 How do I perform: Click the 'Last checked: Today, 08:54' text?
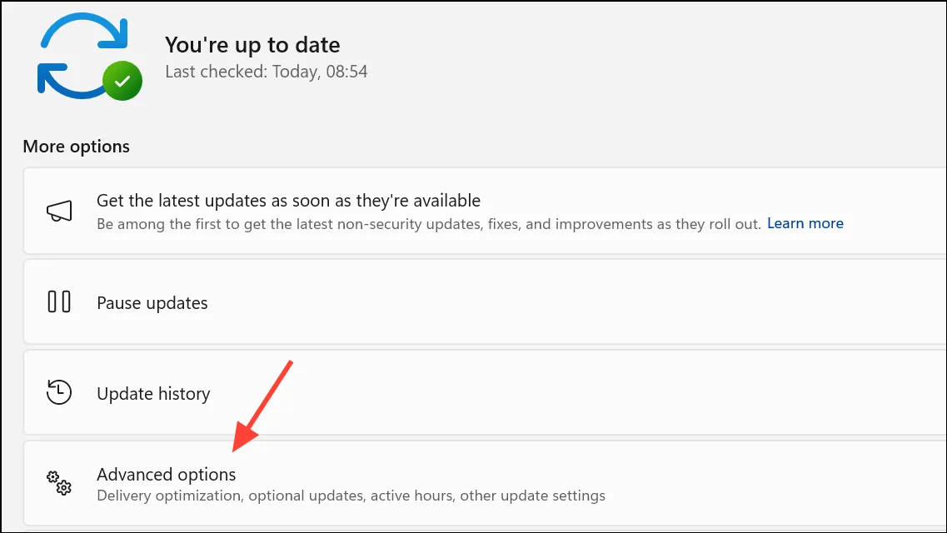267,72
